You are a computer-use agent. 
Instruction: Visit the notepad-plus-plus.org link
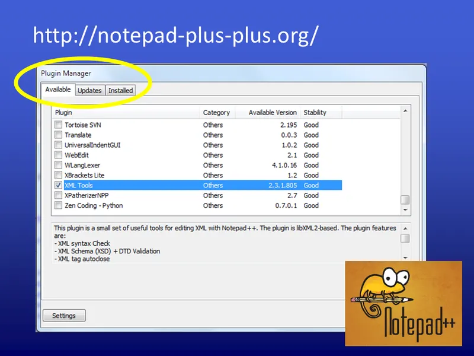pos(175,36)
